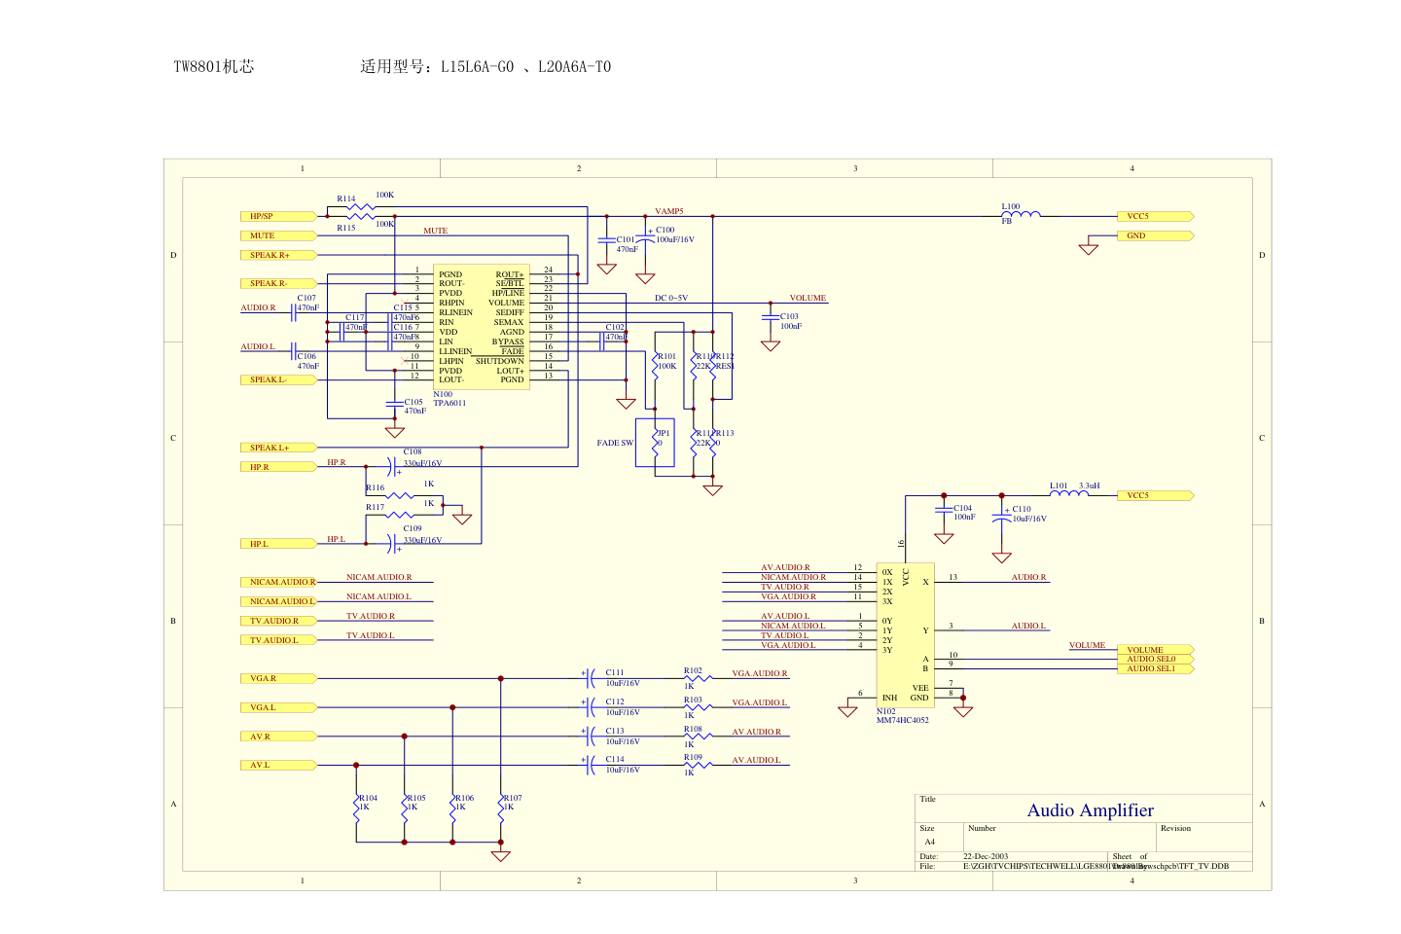Image resolution: width=1401 pixels, height=934 pixels.
Task: Select the C109 capacitor label
Action: tap(413, 528)
